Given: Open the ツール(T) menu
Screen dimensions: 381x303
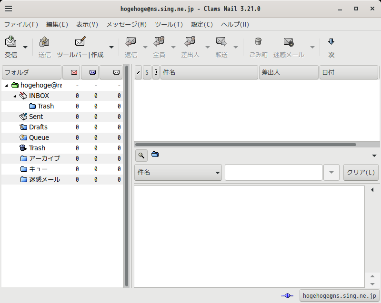Looking at the screenshot, I should pyautogui.click(x=169, y=25).
